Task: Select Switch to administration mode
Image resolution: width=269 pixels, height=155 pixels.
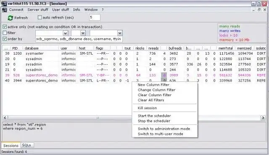Action: point(164,129)
